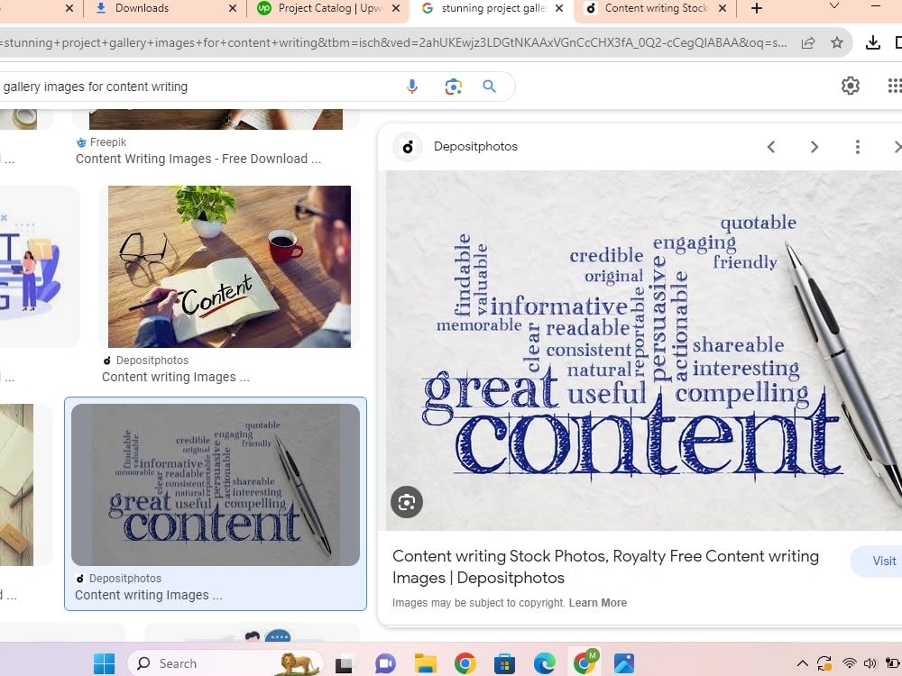This screenshot has width=902, height=676.
Task: Click the large great content preview image
Action: pos(644,350)
